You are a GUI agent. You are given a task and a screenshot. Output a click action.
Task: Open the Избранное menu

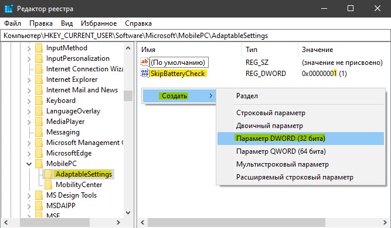tap(98, 23)
